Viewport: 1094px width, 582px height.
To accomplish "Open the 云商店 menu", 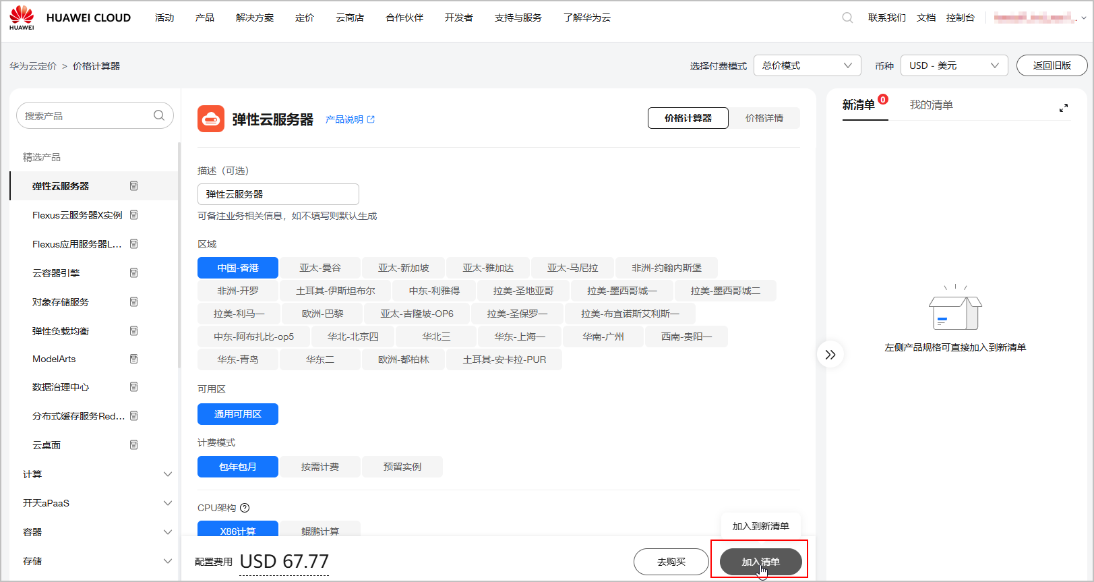I will tap(350, 18).
